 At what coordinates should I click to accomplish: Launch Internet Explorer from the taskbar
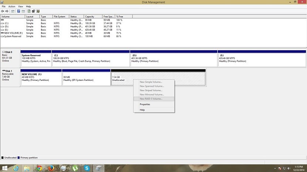[x=16, y=168]
